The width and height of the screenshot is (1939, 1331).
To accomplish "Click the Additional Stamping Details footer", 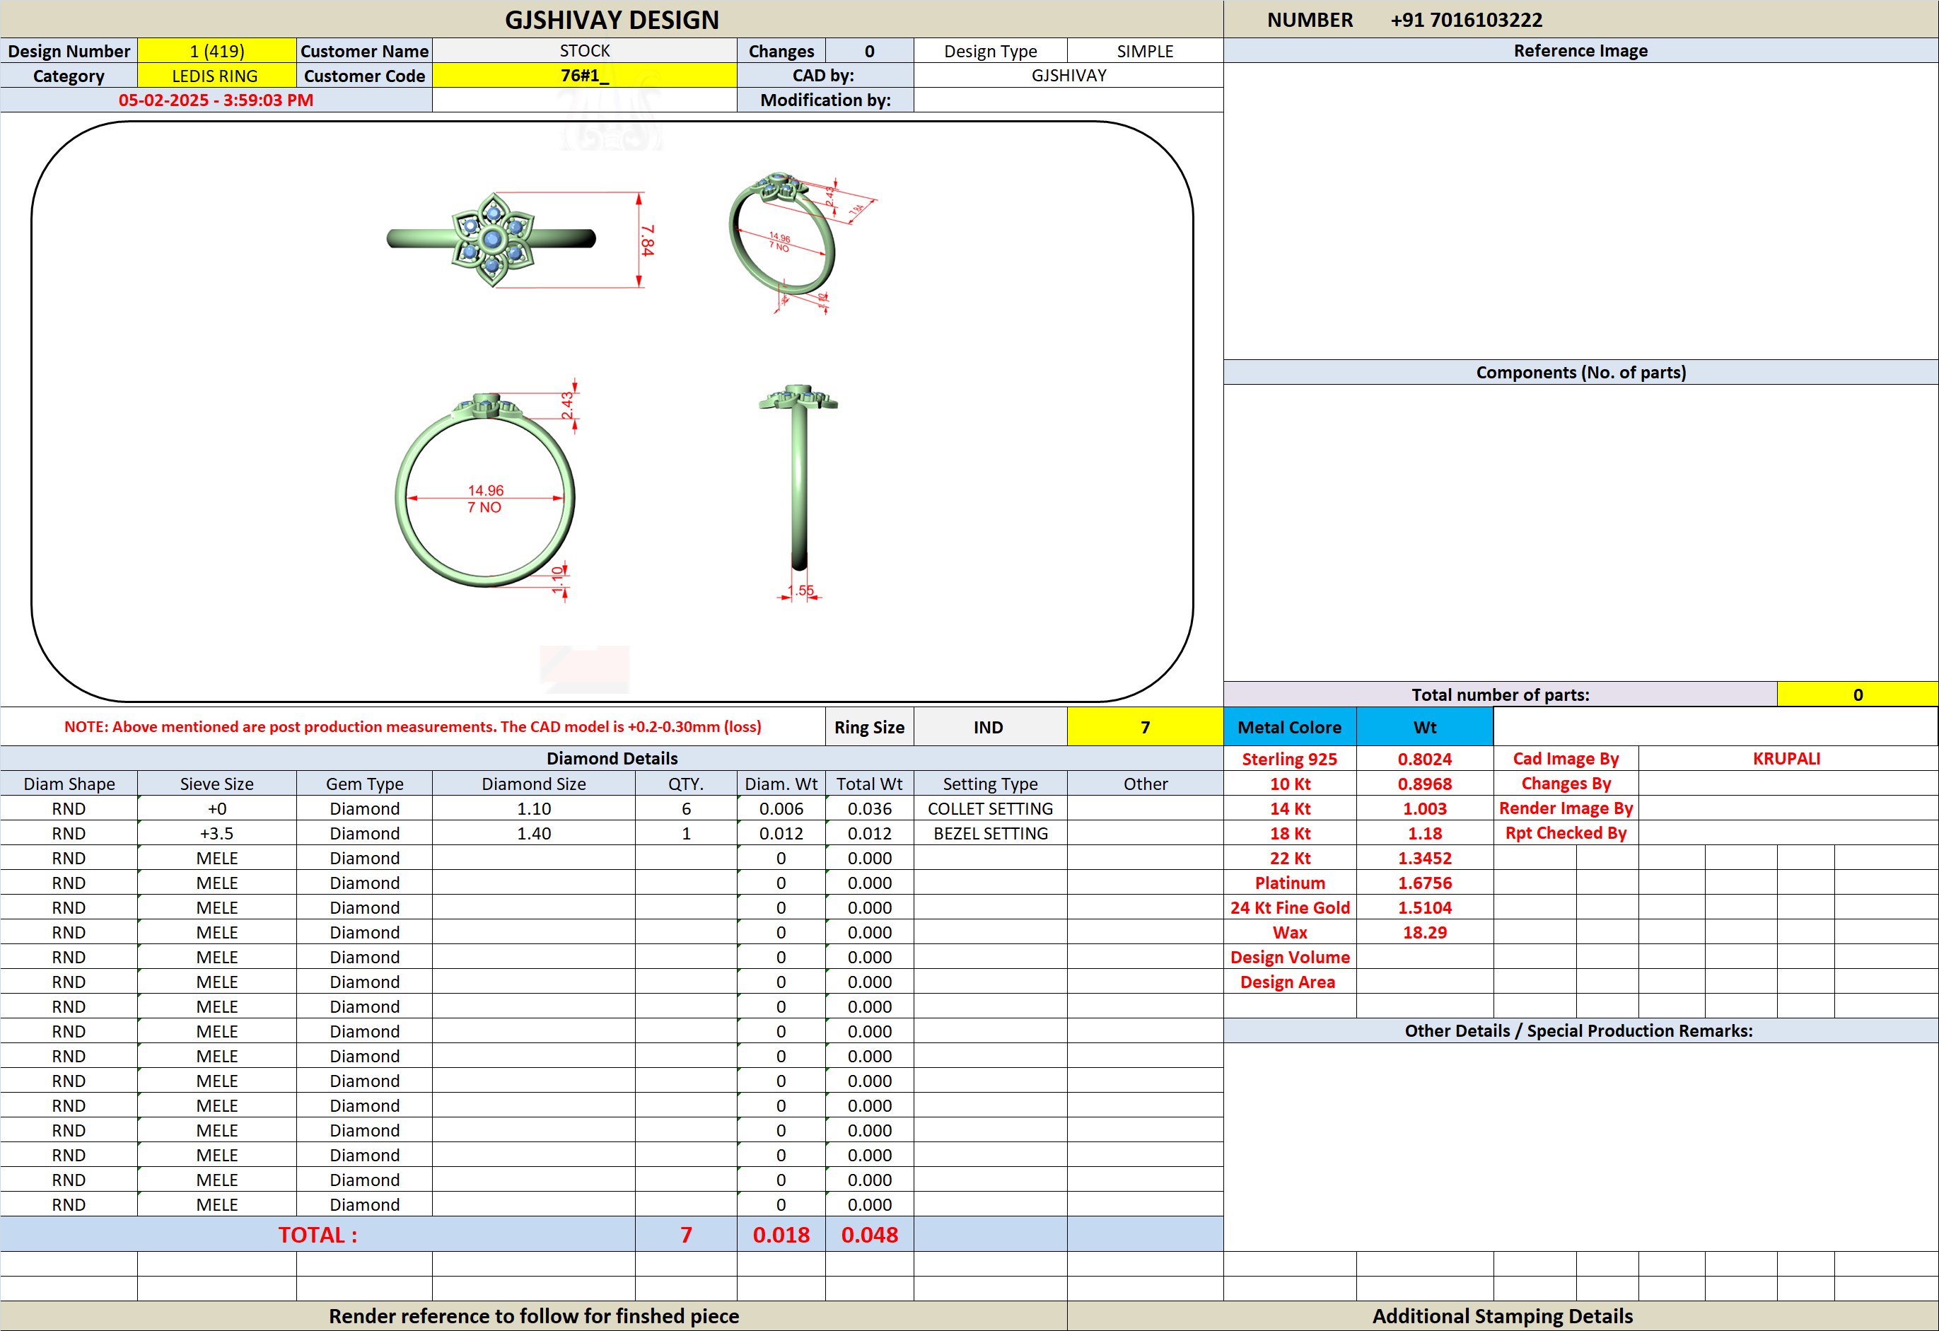I will pyautogui.click(x=1502, y=1316).
